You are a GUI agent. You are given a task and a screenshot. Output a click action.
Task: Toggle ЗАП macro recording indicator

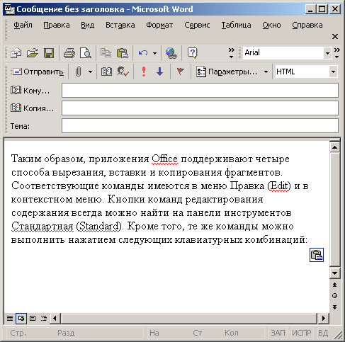(278, 333)
